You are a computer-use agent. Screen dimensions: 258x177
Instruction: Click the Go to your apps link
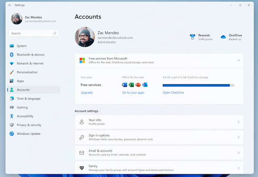pyautogui.click(x=133, y=93)
